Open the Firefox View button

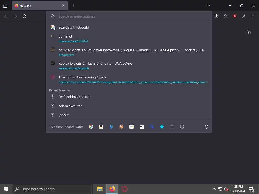pos(5,6)
